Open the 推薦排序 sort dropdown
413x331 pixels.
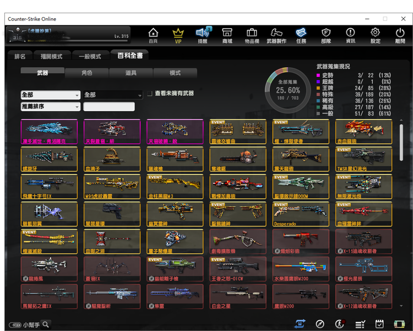51,106
